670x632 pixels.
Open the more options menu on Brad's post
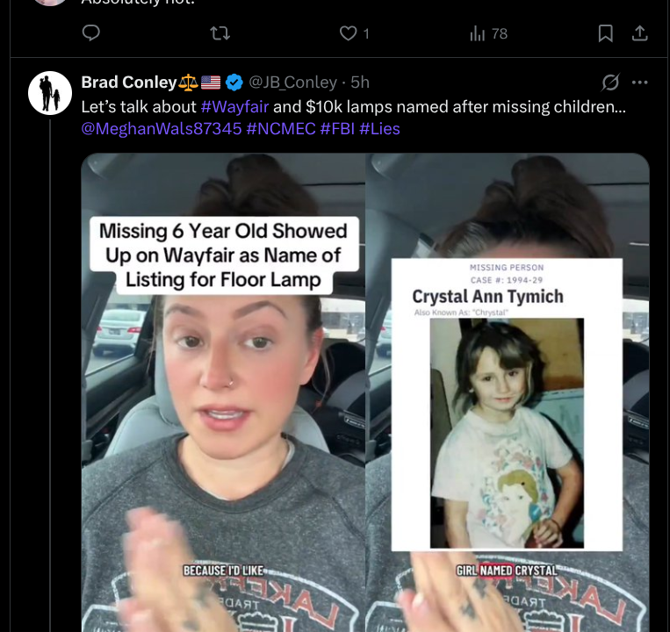click(640, 83)
